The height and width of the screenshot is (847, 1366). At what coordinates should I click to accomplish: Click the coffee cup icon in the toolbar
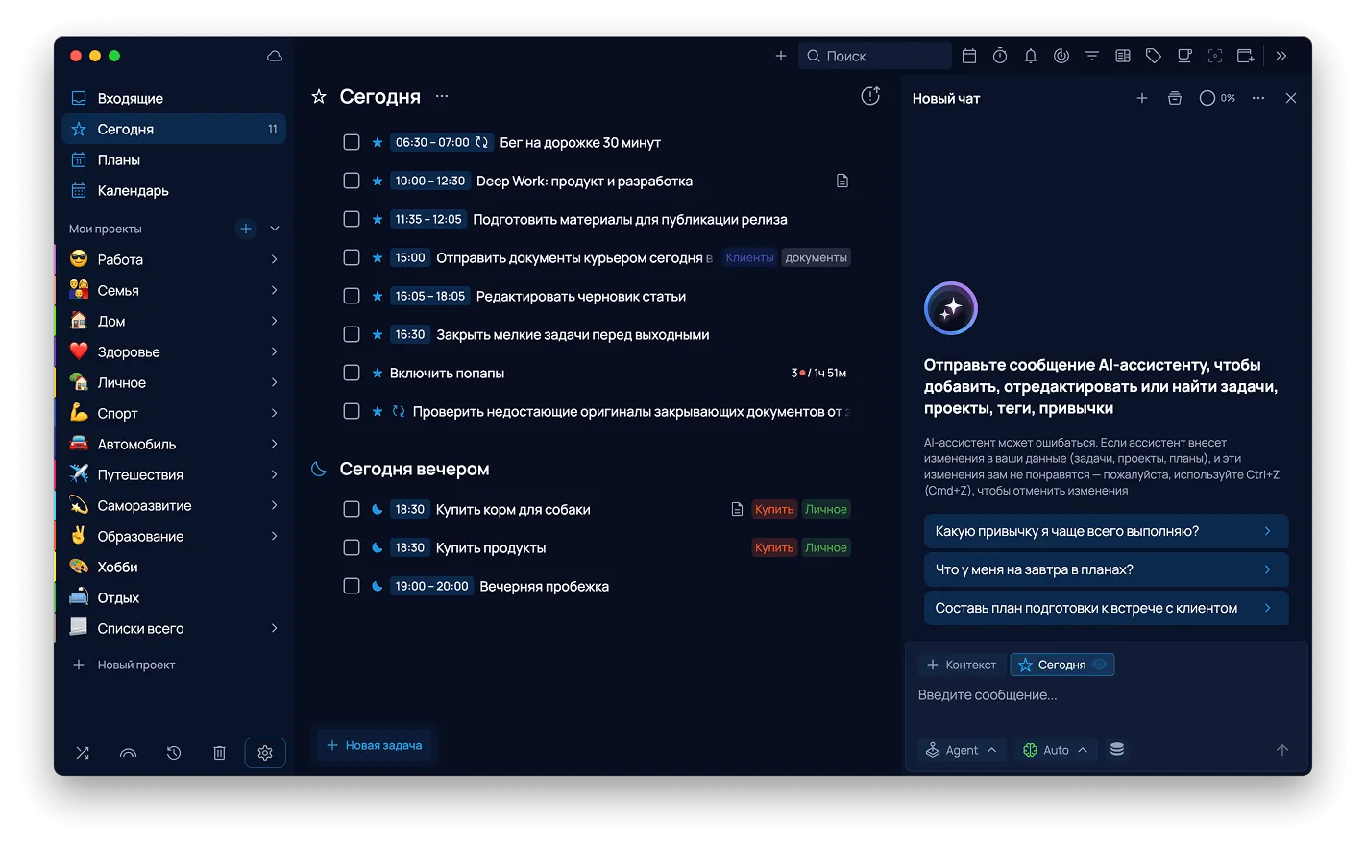tap(1184, 56)
